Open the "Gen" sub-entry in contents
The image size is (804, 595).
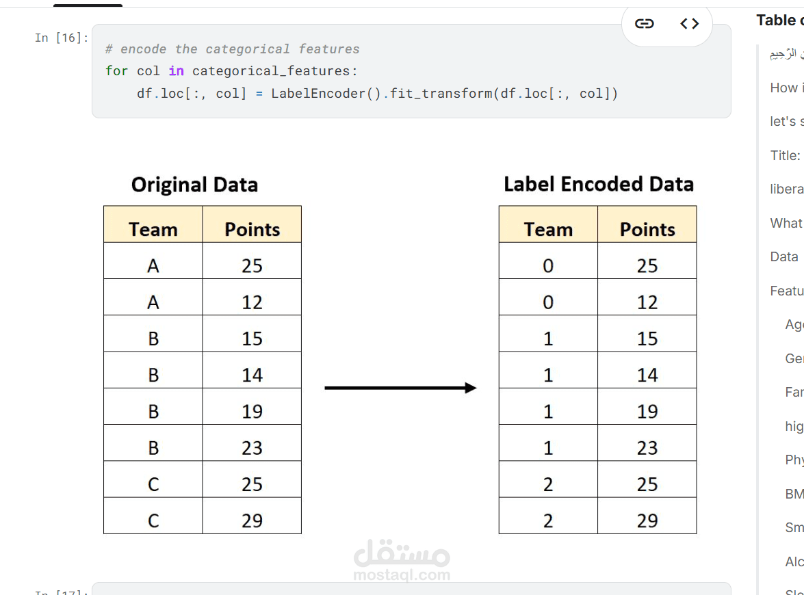pos(794,358)
